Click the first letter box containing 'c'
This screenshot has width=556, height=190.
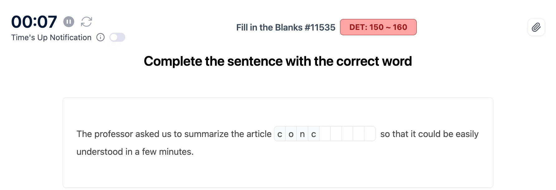(280, 134)
